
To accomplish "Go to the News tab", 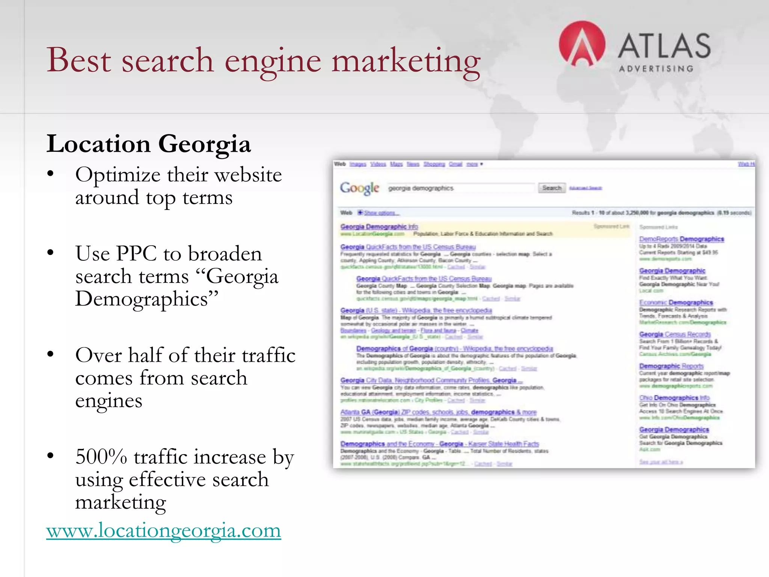I will (x=413, y=164).
